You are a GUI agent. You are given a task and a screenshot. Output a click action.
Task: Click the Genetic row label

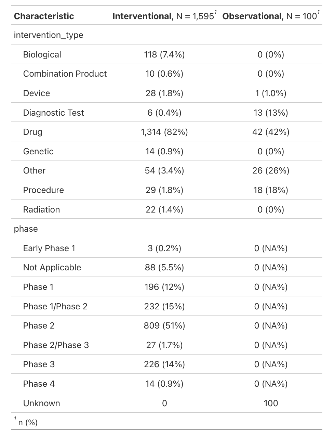tap(38, 151)
